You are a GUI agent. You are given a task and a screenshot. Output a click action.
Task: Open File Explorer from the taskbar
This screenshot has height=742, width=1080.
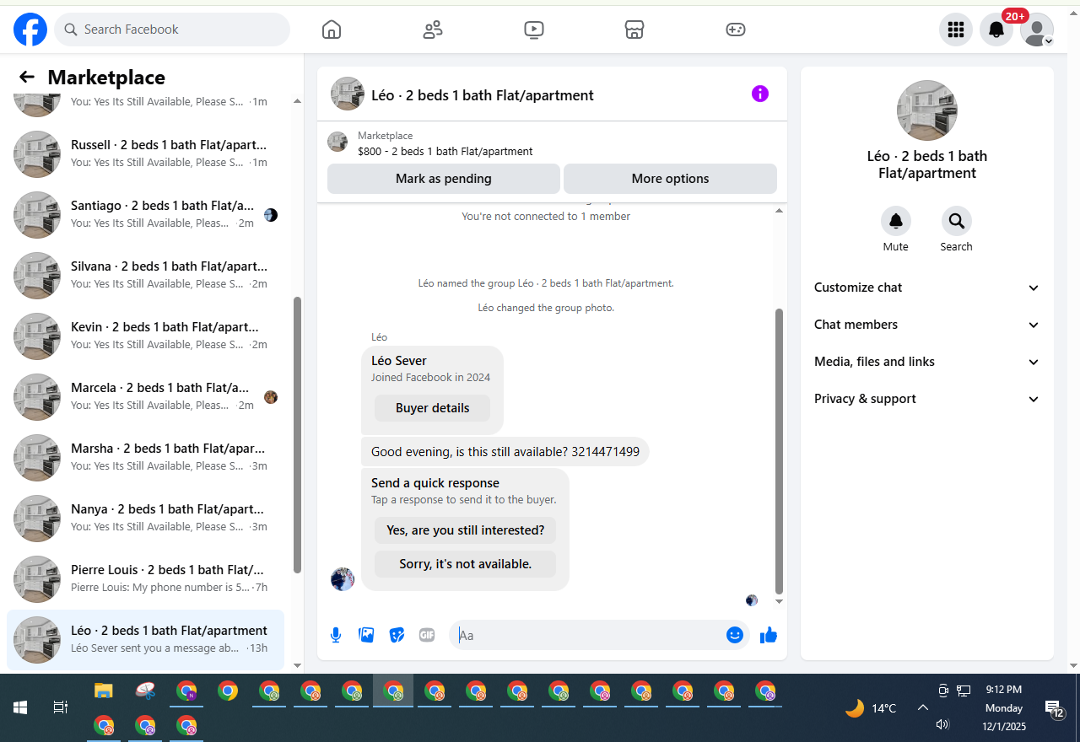[x=104, y=691]
